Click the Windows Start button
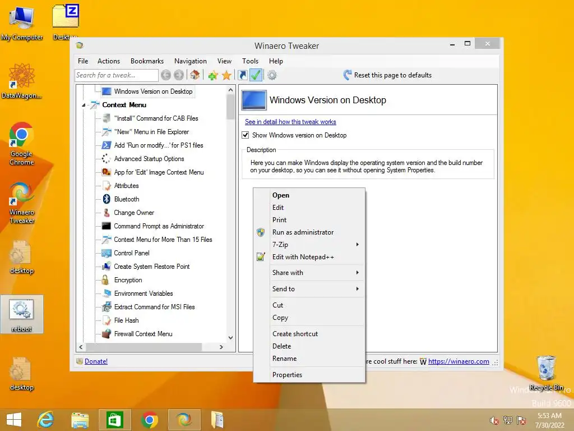 14,420
